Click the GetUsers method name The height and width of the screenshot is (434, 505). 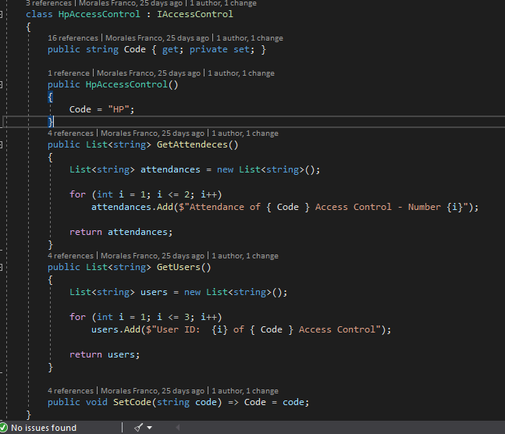pos(179,267)
